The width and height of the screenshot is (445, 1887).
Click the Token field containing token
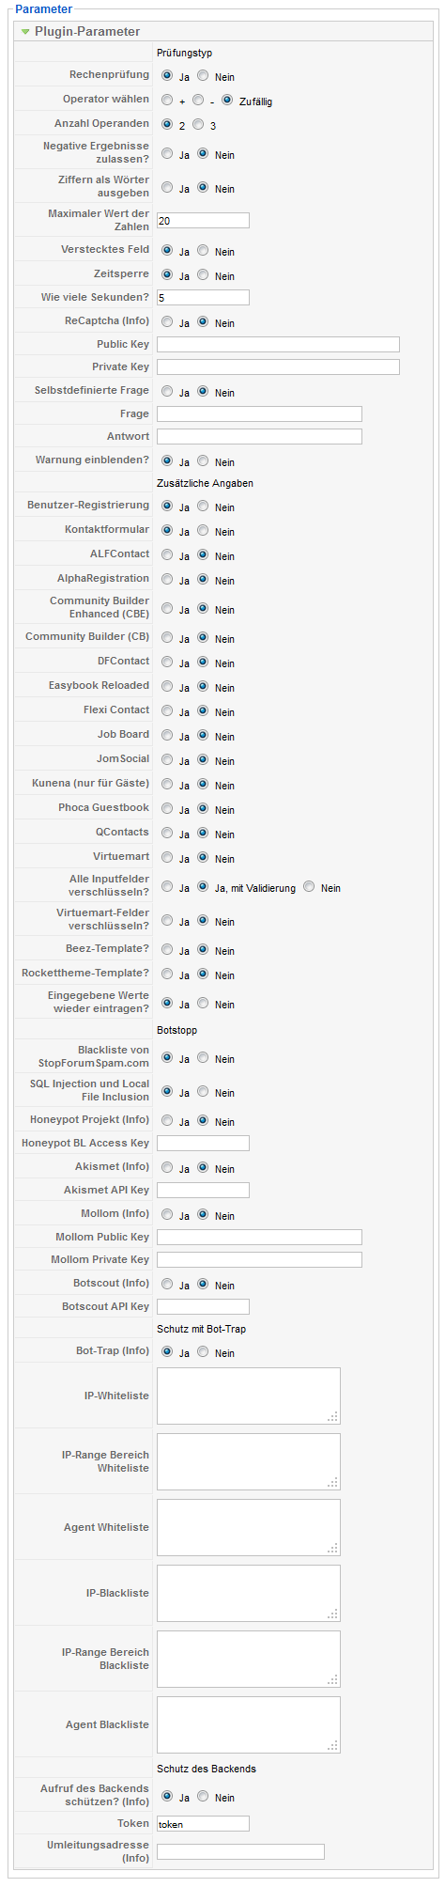[203, 1823]
